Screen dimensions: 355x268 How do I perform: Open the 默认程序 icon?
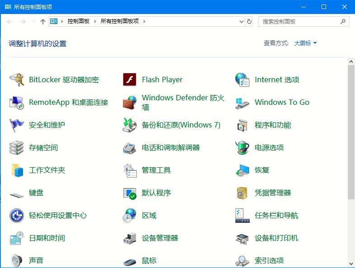tap(130, 193)
